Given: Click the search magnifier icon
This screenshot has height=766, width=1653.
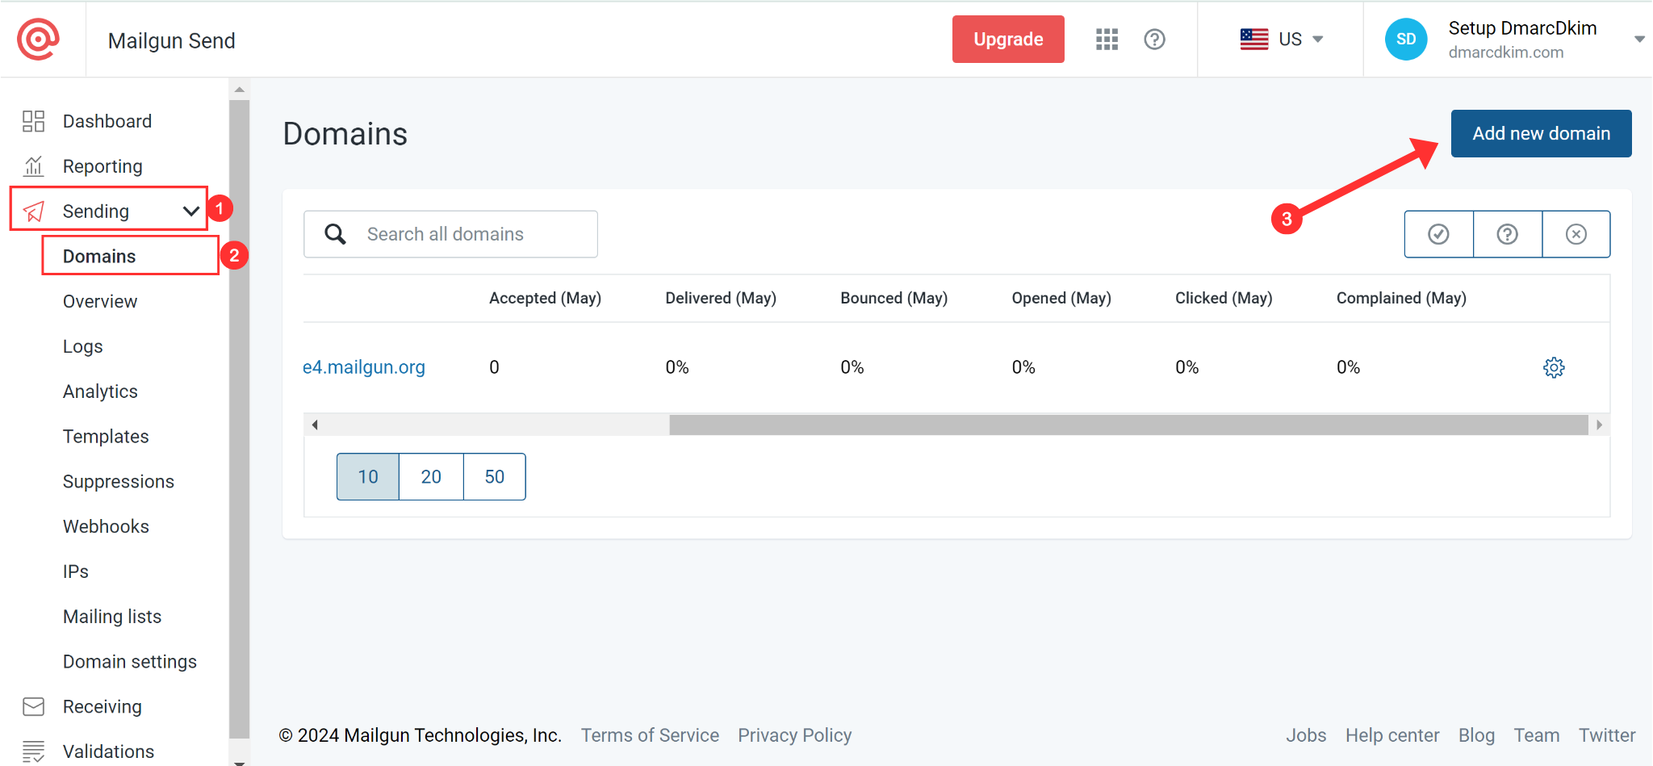Looking at the screenshot, I should [335, 234].
